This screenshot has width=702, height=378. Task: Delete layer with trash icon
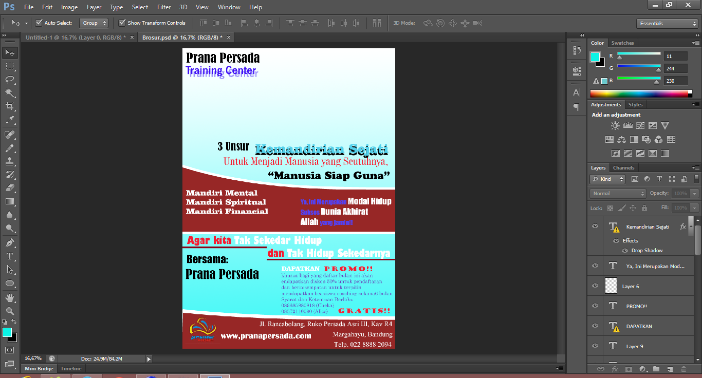click(683, 369)
